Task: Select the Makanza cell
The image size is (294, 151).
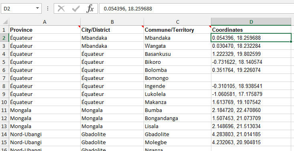Action: point(177,102)
